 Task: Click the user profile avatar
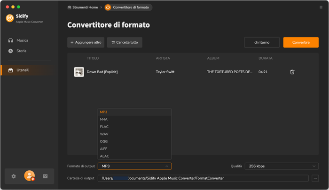(x=29, y=175)
